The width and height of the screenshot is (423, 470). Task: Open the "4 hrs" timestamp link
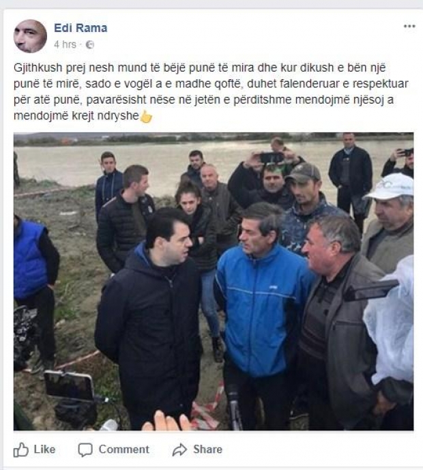point(65,44)
